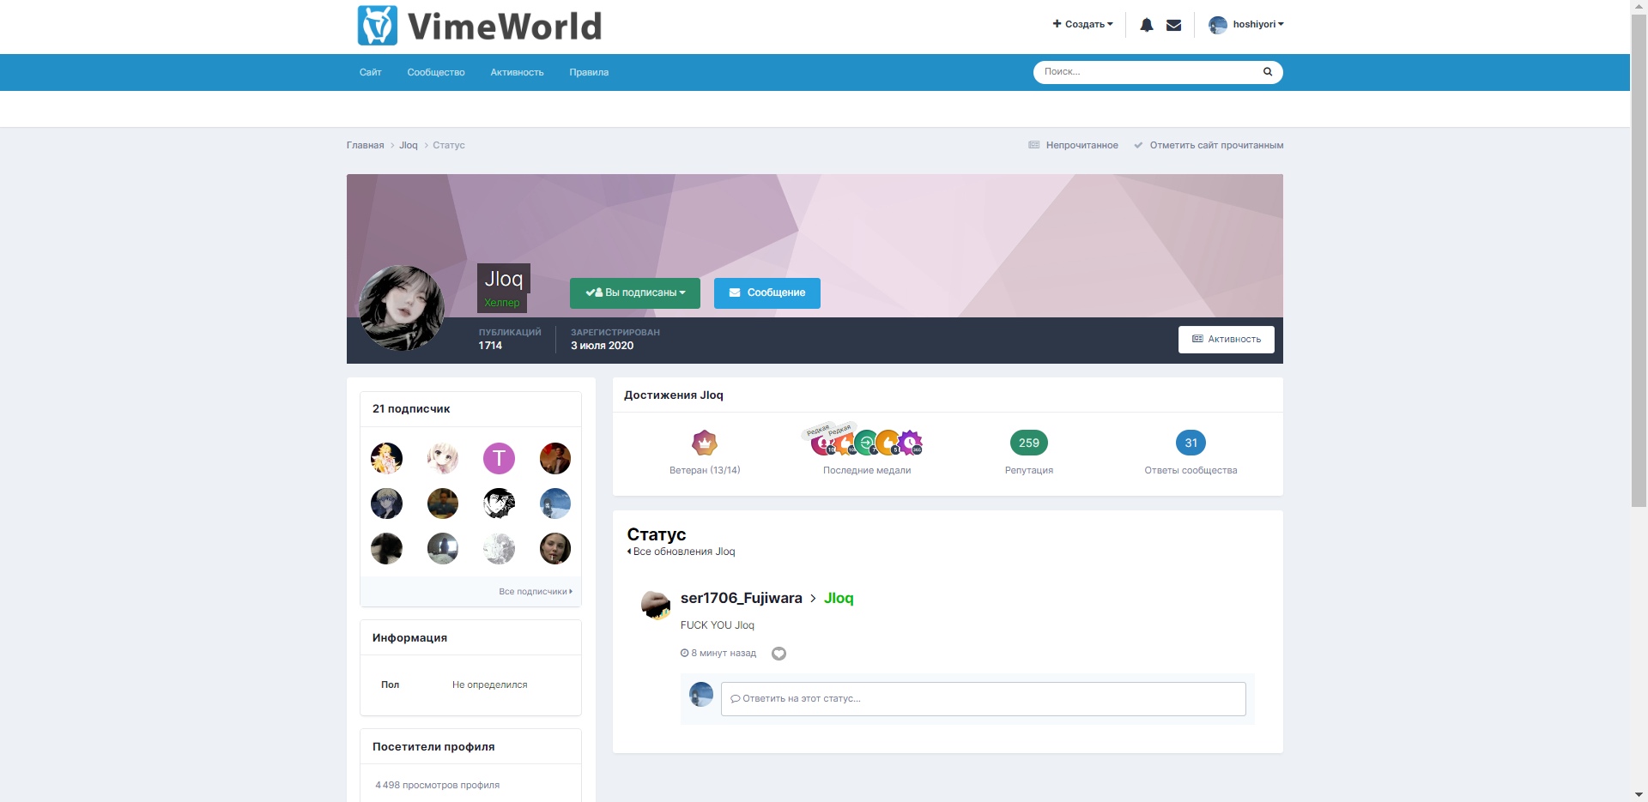Click the green 259 reputation badge

point(1028,443)
